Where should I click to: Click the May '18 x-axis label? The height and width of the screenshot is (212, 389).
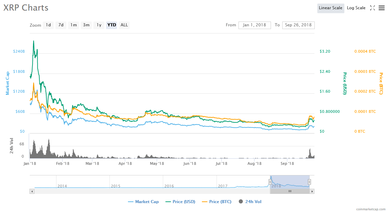[x=157, y=164]
